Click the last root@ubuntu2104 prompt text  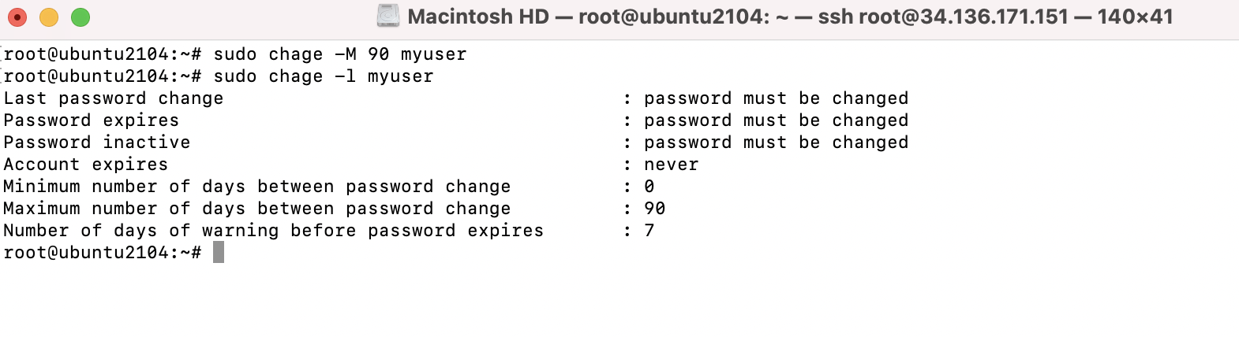(103, 253)
